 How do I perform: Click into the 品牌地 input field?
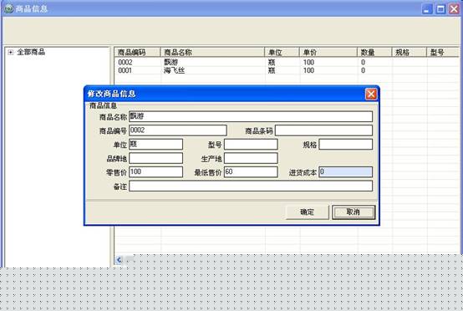(x=156, y=158)
